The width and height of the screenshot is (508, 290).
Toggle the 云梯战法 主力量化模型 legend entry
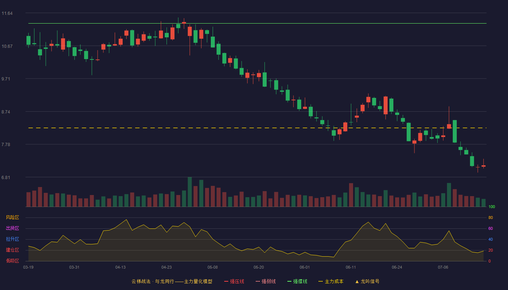(x=172, y=281)
